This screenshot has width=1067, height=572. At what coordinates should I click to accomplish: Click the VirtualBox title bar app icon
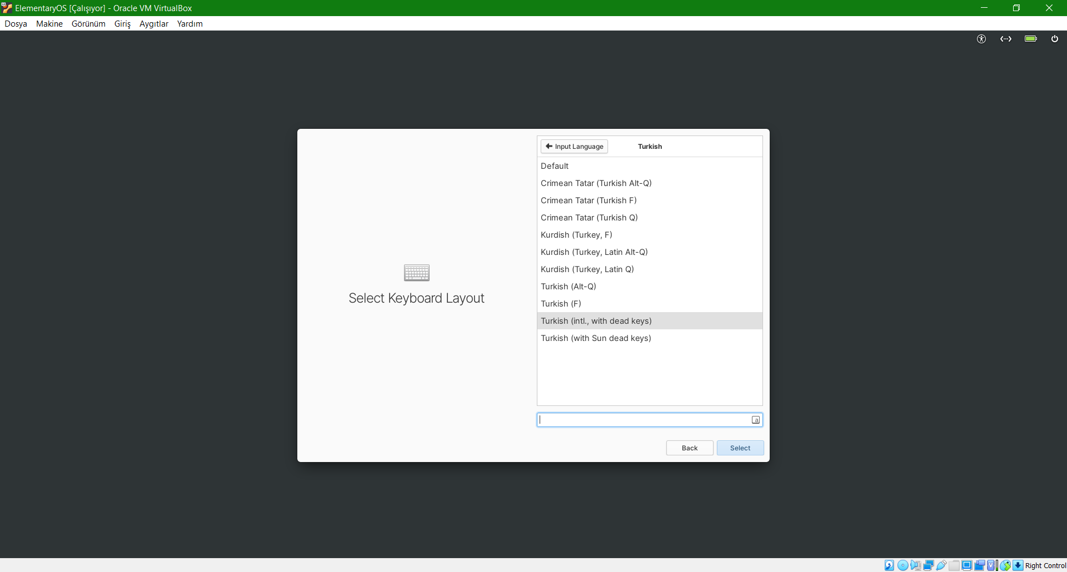tap(7, 8)
